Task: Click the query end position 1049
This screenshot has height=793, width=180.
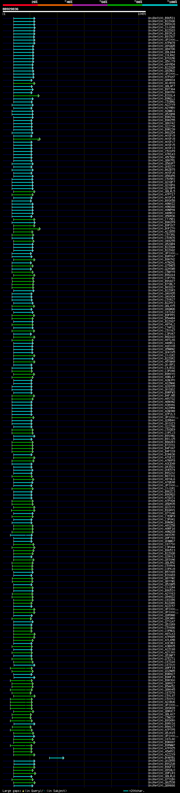Action: (x=141, y=14)
